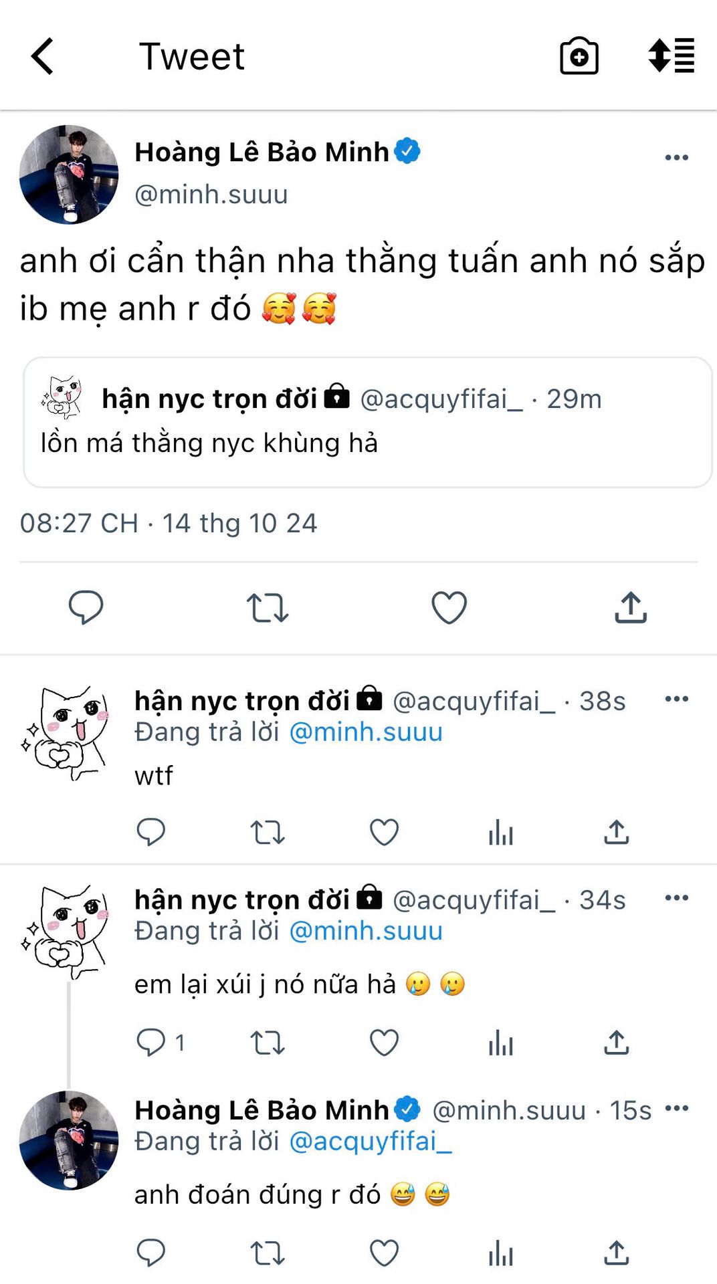The width and height of the screenshot is (717, 1284).
Task: Like the main tweet
Action: pos(449,607)
